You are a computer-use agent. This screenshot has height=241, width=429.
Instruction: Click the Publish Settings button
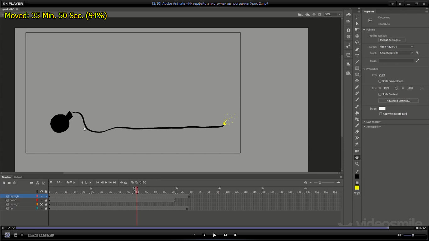pos(392,40)
